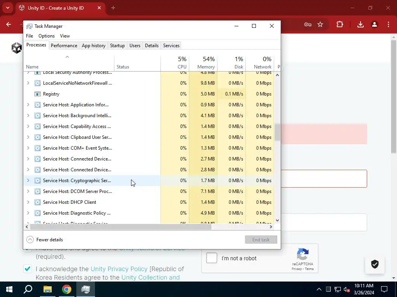The width and height of the screenshot is (397, 297).
Task: Click the shield badge on the page
Action: click(375, 264)
